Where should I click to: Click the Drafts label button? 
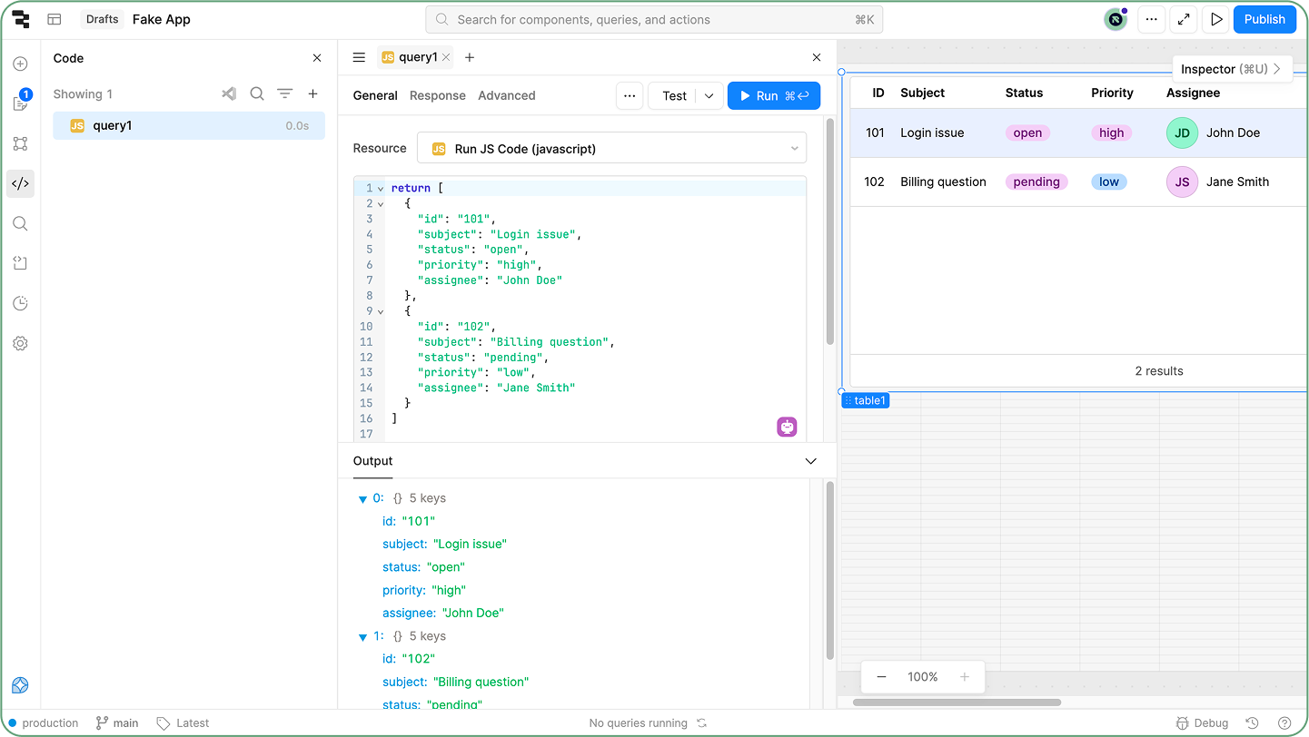coord(103,19)
